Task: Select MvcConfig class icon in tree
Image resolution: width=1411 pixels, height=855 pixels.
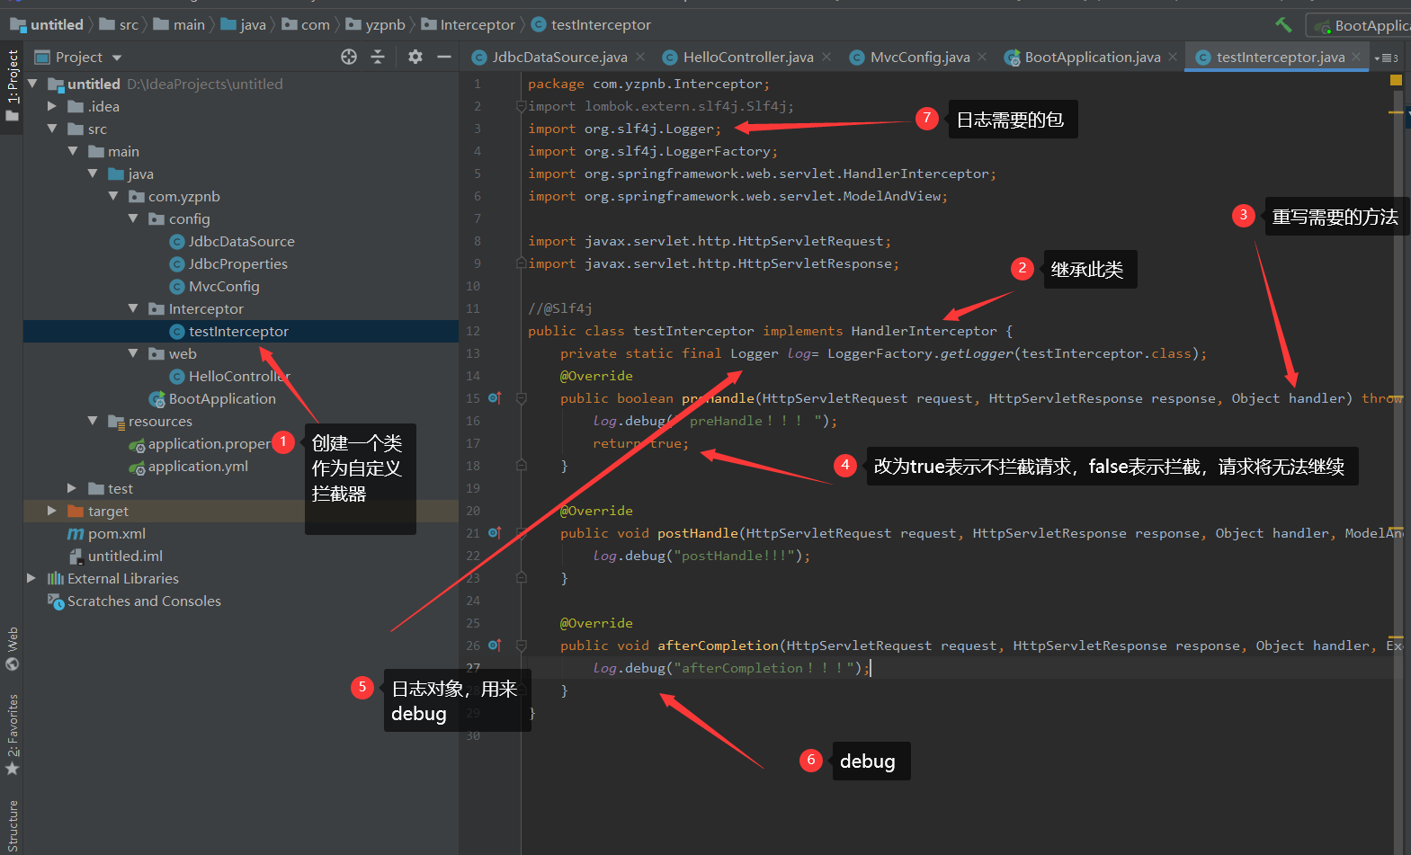Action: 177,286
